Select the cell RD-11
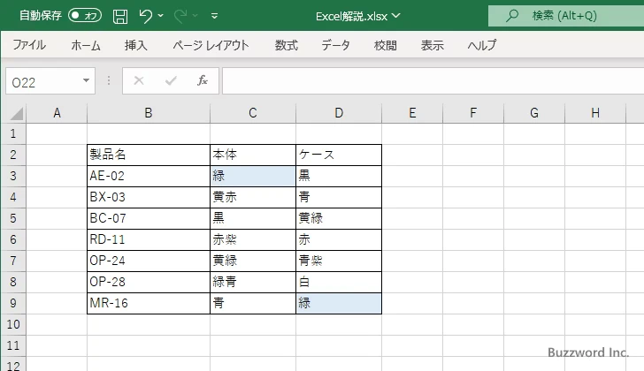 pyautogui.click(x=149, y=239)
